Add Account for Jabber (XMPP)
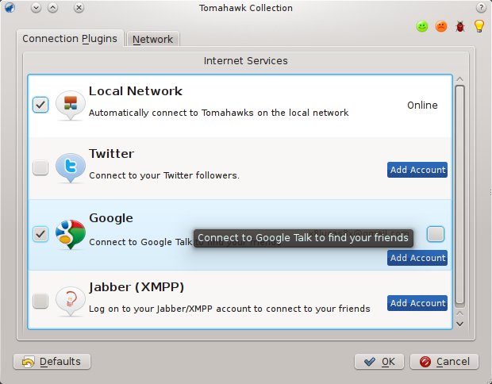 [x=417, y=303]
